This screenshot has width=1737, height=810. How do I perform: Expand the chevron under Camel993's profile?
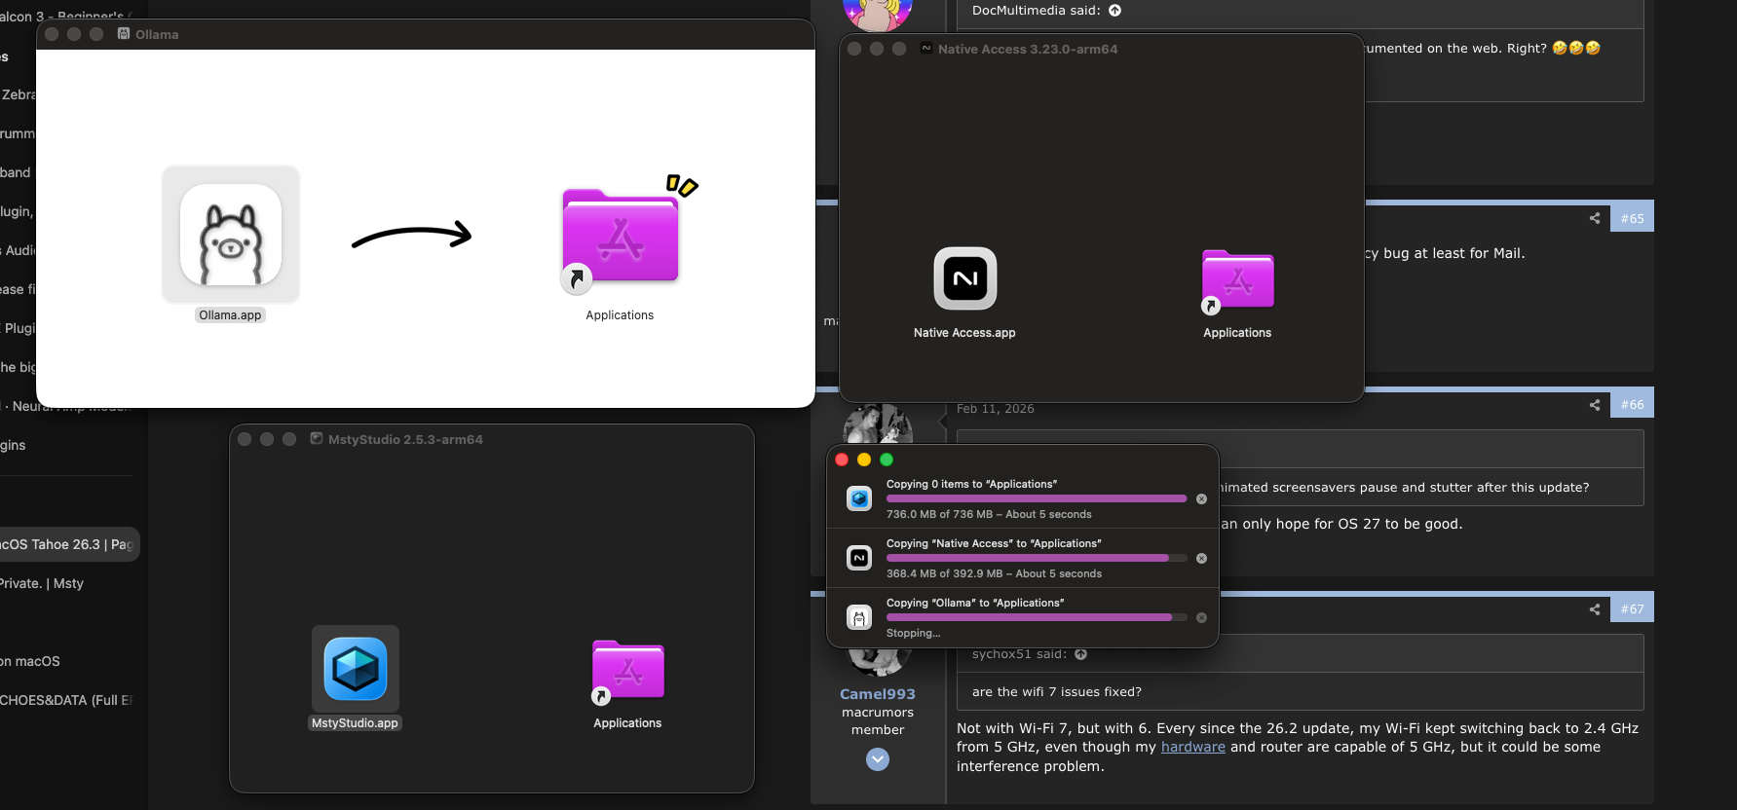click(878, 759)
